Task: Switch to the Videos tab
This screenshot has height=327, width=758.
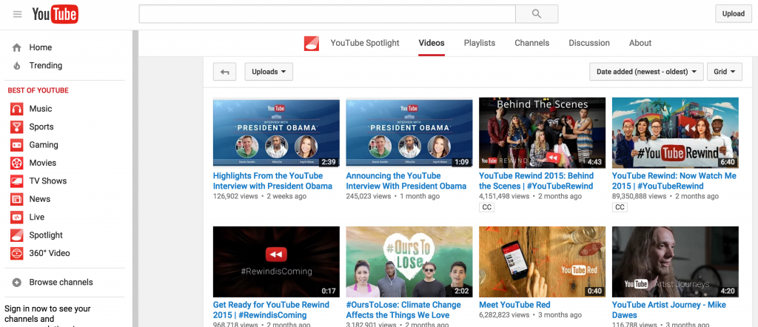Action: click(432, 43)
